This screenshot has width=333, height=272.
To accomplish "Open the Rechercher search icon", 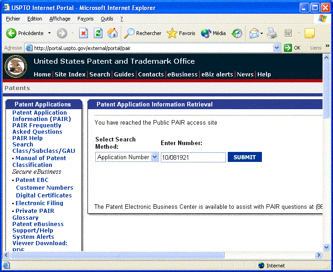I will click(129, 33).
